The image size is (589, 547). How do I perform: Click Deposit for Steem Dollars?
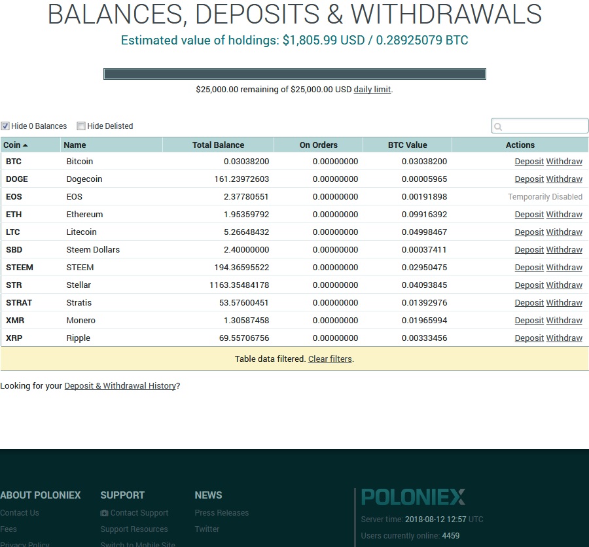click(529, 250)
